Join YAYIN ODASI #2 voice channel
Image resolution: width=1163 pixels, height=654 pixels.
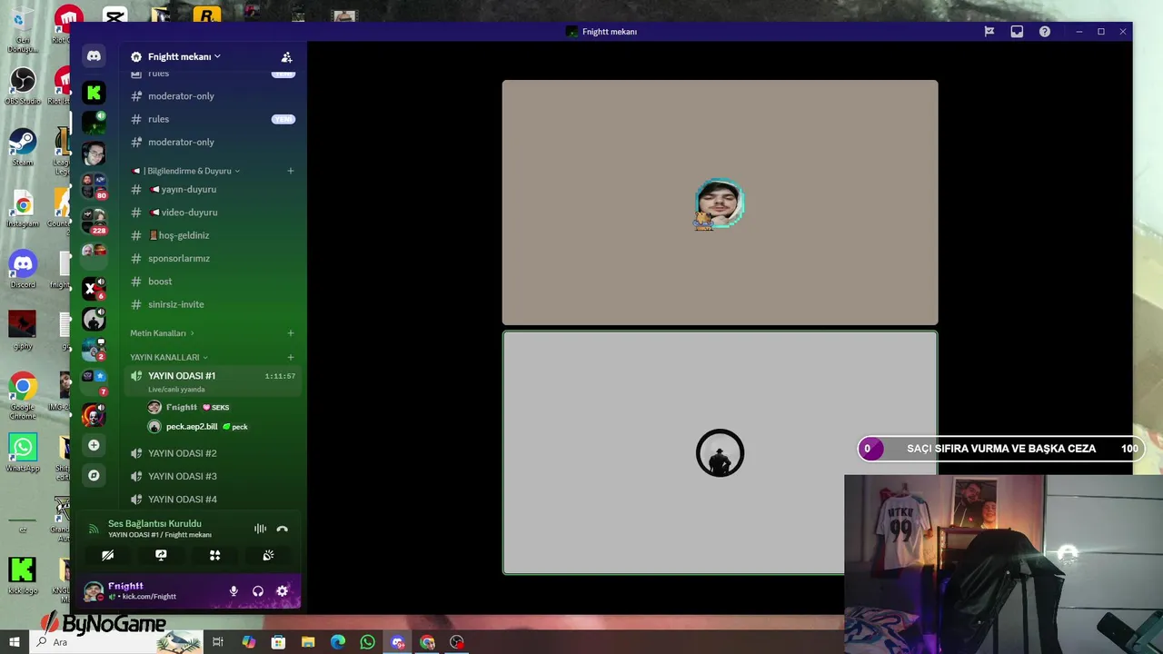point(213,453)
